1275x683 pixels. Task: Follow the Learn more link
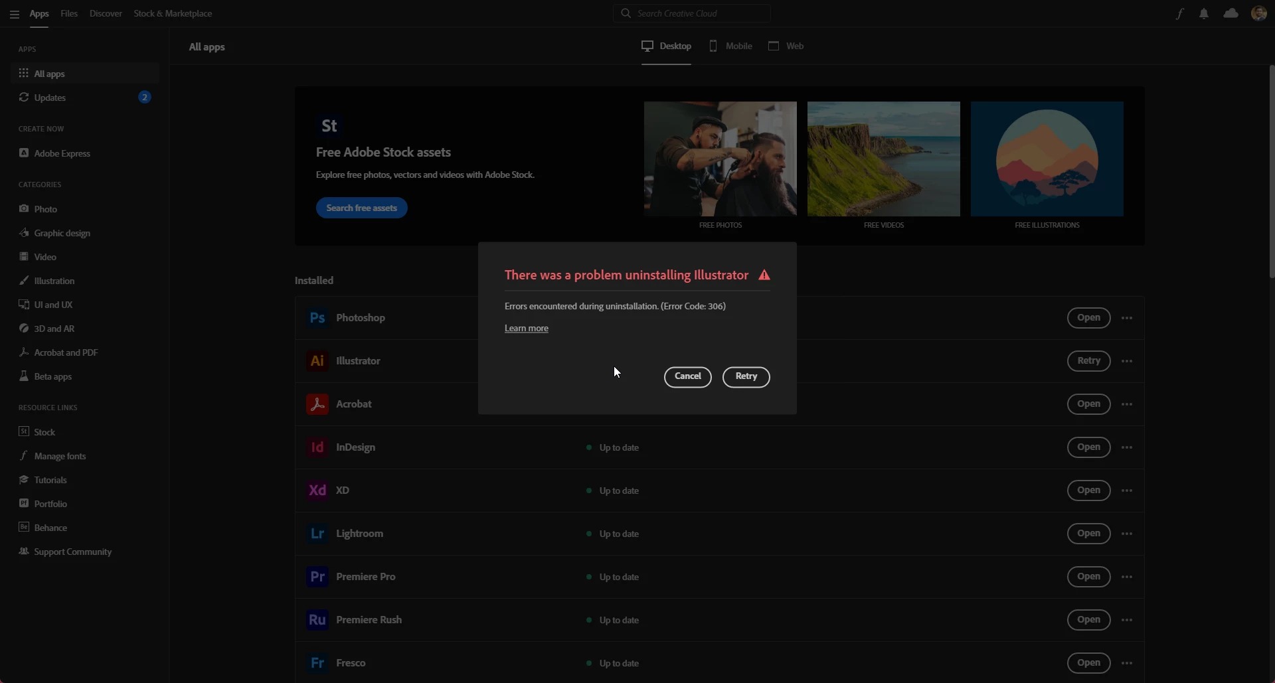click(527, 329)
